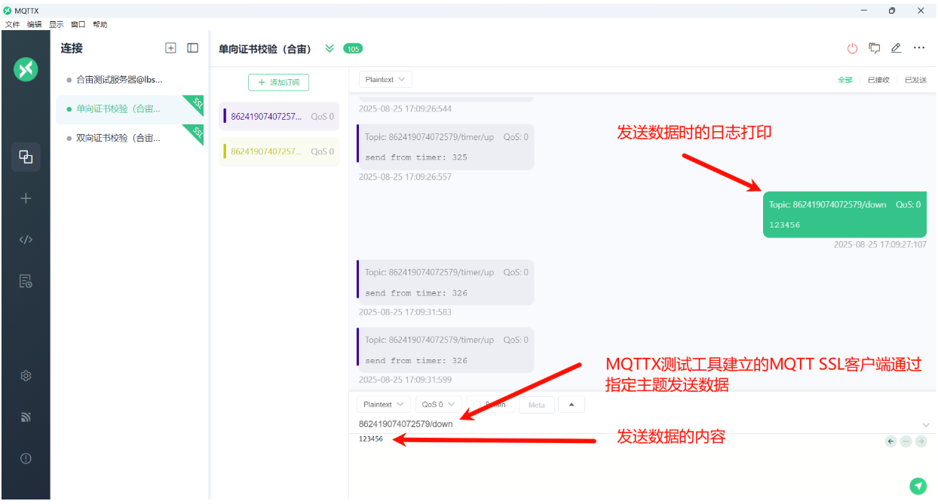
Task: Collapse publish panel with triangle button
Action: (x=572, y=405)
